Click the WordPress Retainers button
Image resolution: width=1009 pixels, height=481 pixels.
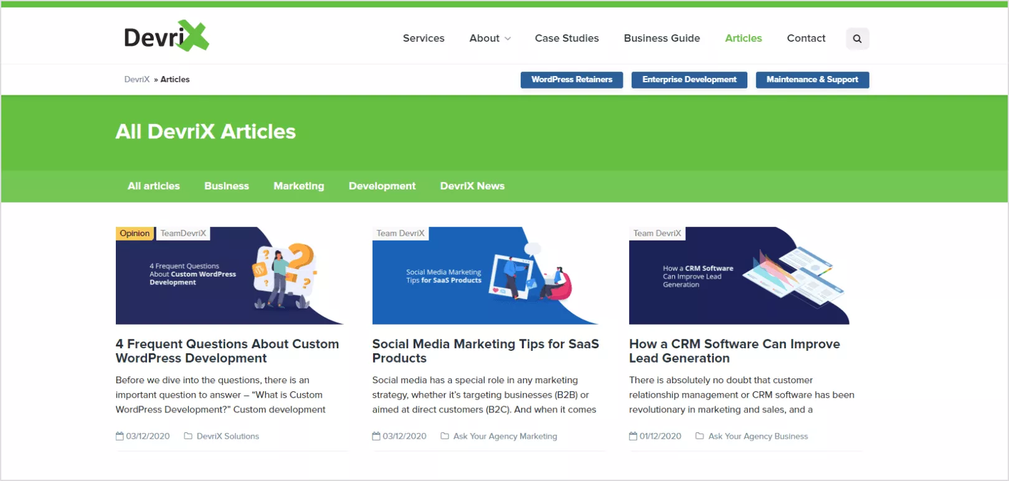tap(572, 80)
